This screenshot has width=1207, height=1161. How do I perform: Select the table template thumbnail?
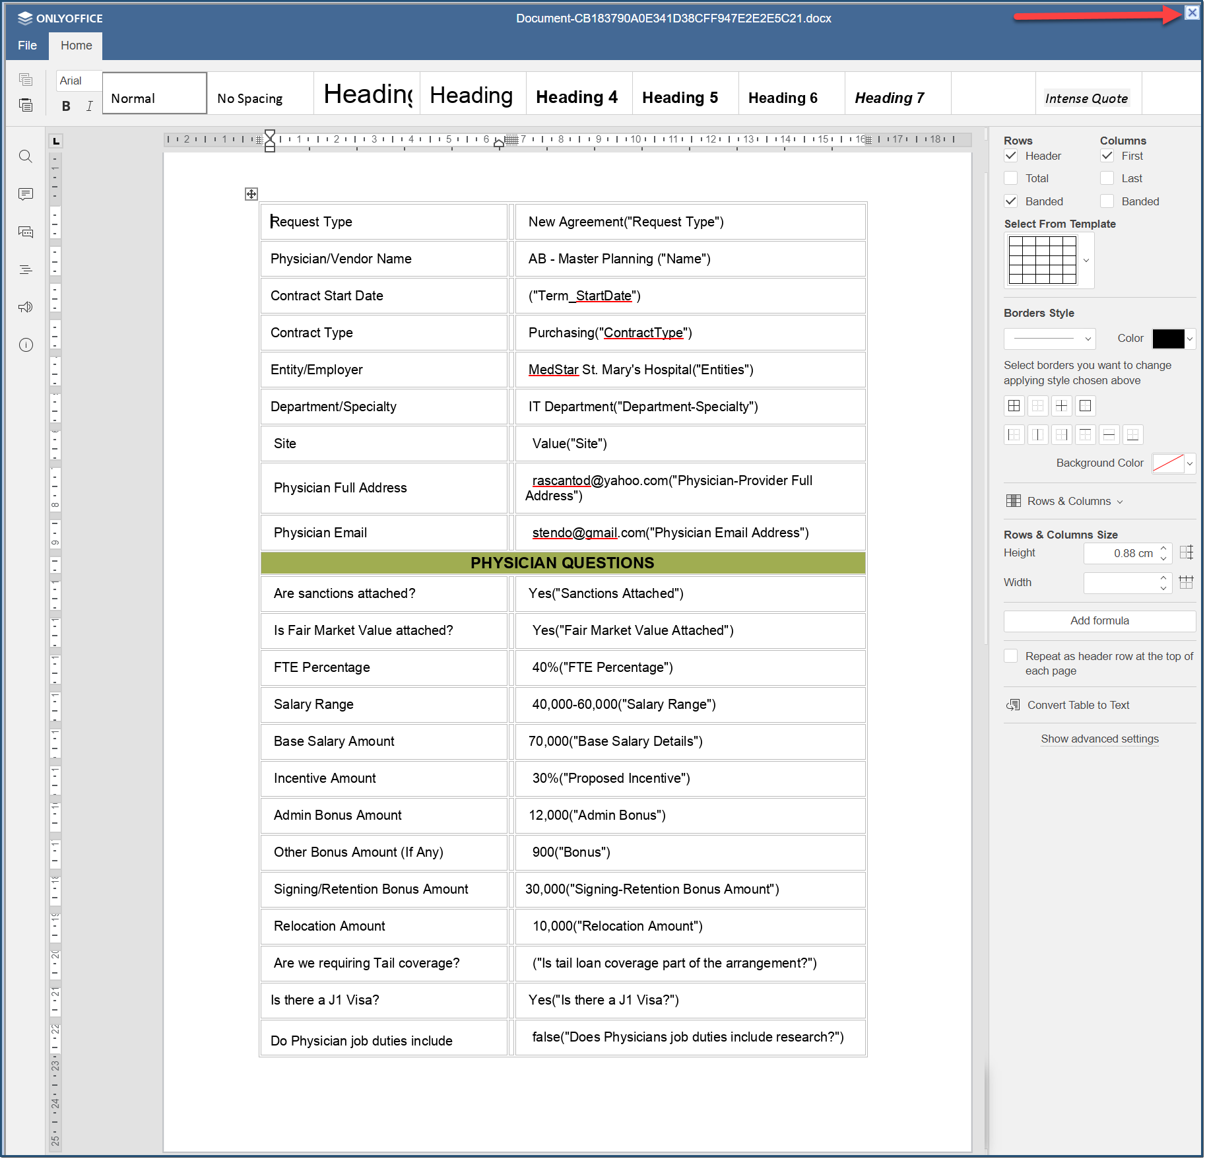[1043, 260]
